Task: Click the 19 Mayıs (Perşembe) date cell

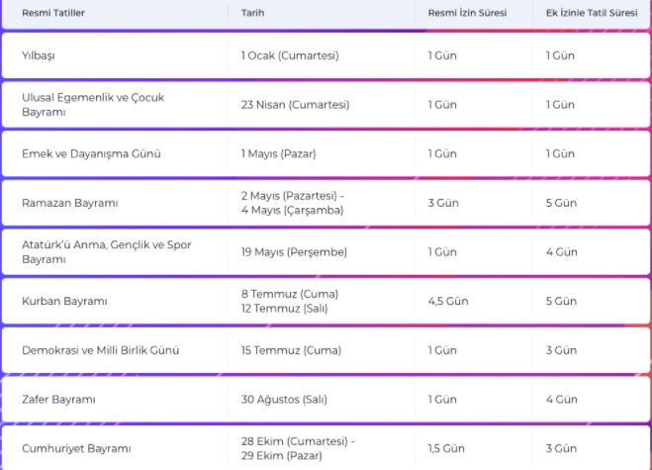Action: click(294, 252)
